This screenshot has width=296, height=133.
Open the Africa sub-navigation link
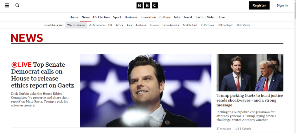pyautogui.click(x=119, y=25)
